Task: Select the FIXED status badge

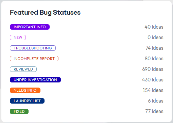Action: point(19,111)
